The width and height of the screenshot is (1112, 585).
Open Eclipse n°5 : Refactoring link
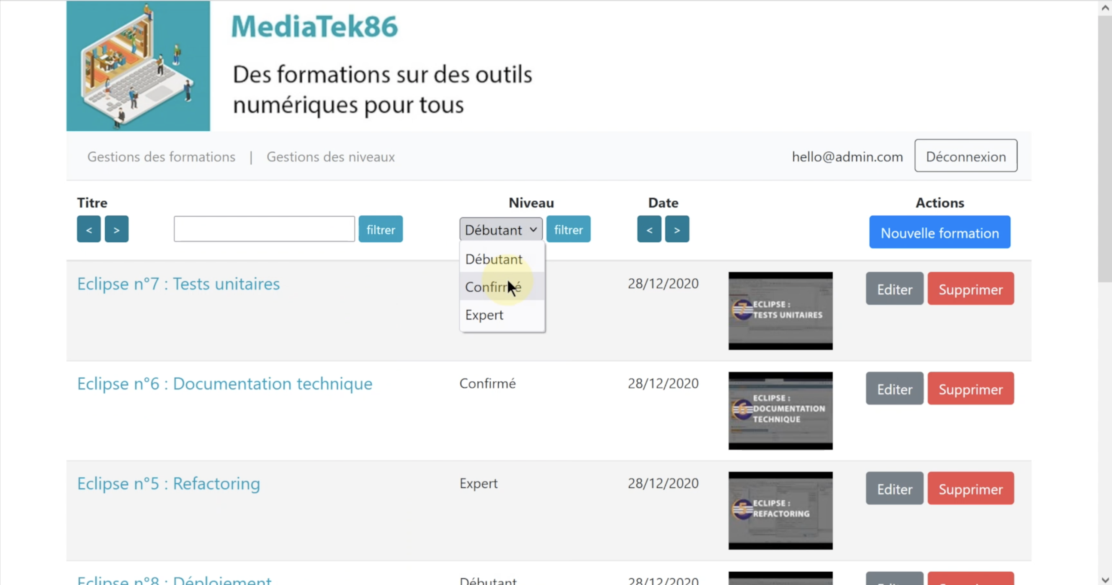click(x=169, y=483)
